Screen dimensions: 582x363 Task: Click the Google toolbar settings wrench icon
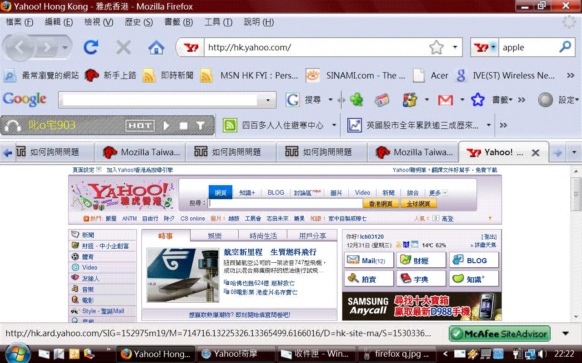[545, 100]
